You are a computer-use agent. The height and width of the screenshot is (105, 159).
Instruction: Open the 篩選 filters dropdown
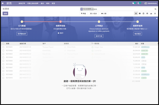coord(83,14)
